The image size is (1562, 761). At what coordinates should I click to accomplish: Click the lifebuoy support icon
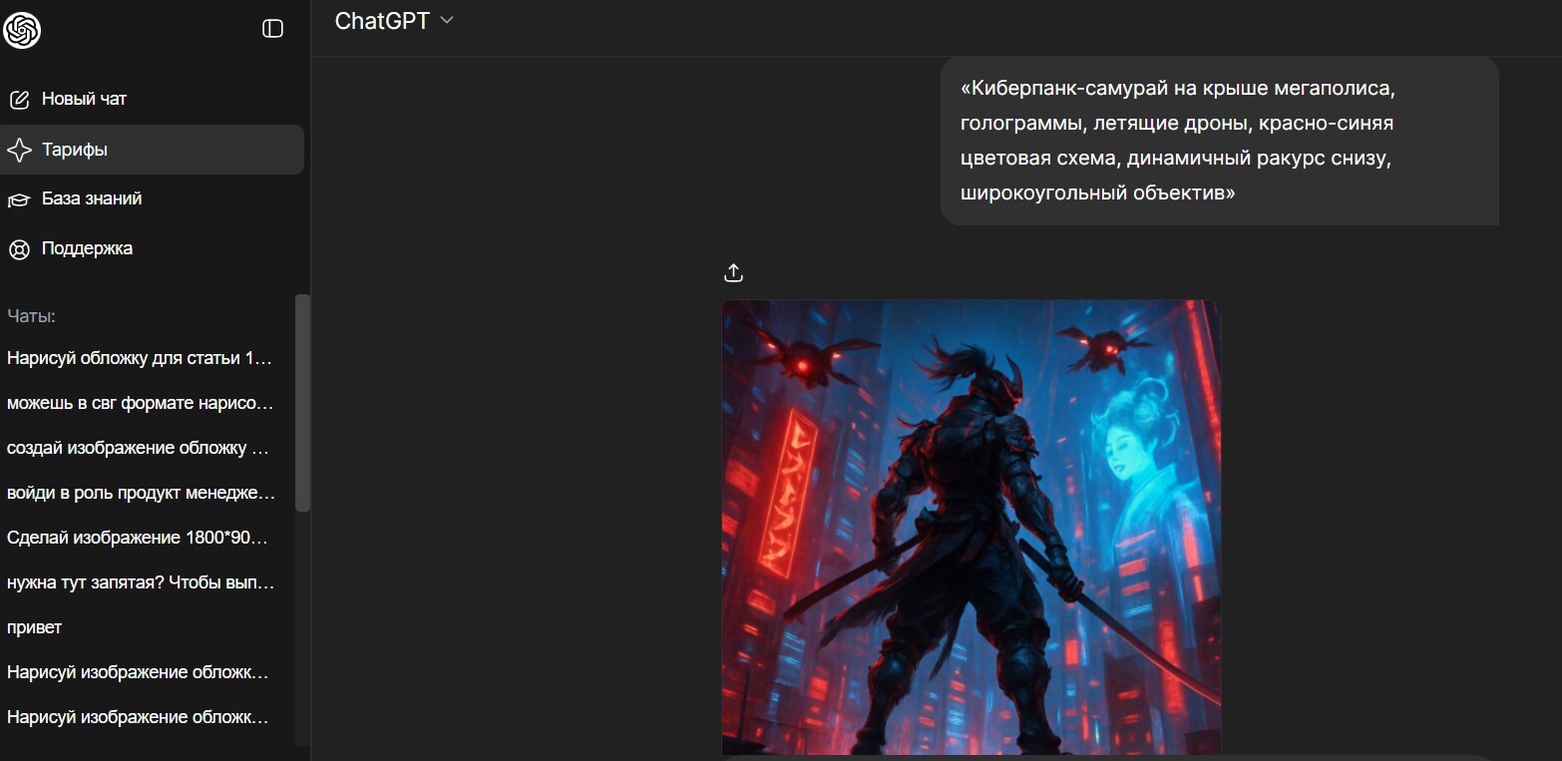click(x=19, y=248)
